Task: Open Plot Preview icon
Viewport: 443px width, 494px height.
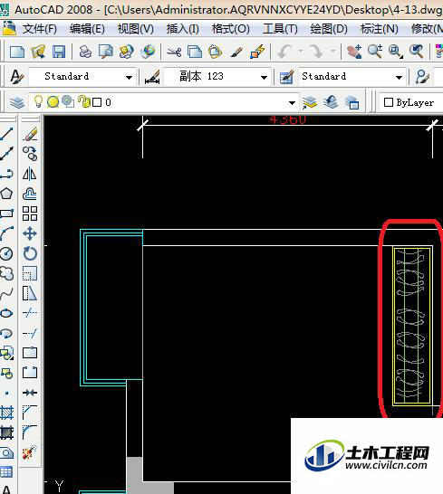Action: pos(106,52)
